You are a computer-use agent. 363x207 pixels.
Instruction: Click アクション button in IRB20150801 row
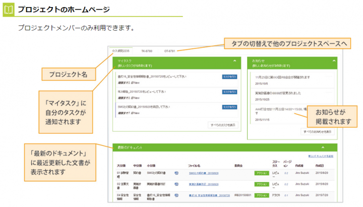tap(262, 195)
